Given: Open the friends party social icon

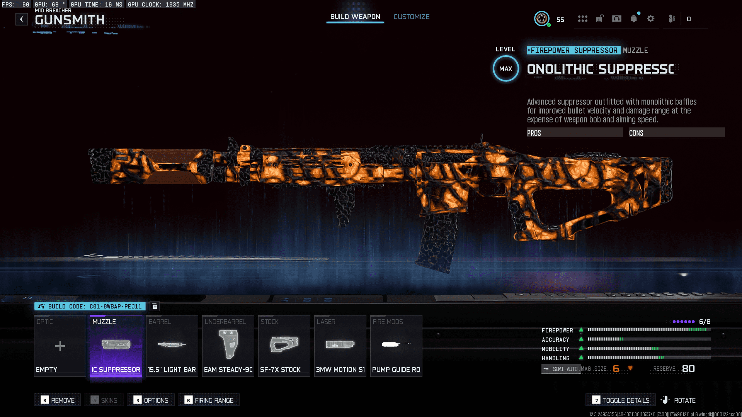Looking at the screenshot, I should point(672,19).
